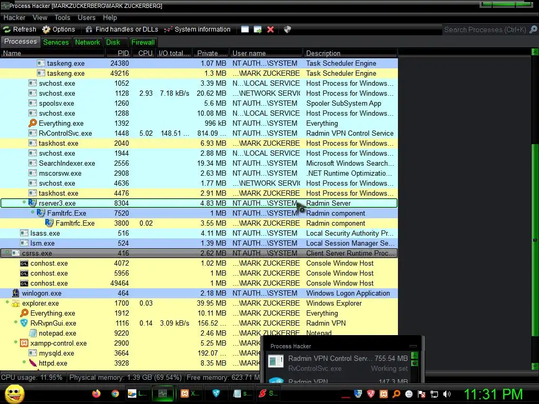Screen dimensions: 539x404
Task: Sort by the I/O total column header
Action: click(x=174, y=53)
